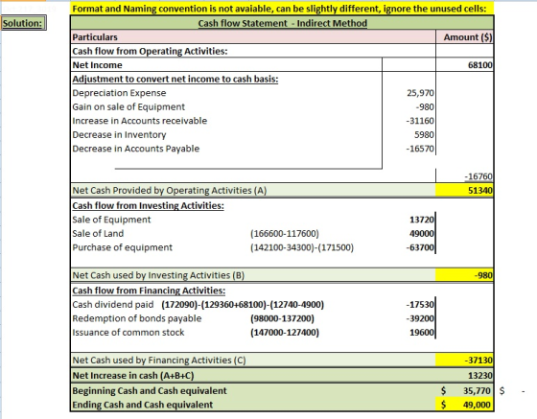Select the value 19600
The height and width of the screenshot is (419, 537).
pyautogui.click(x=422, y=333)
